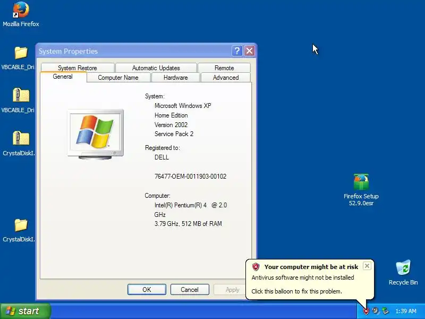Click the 'Intel(R) Pentium(R) 4 @ 2.0' text

pyautogui.click(x=191, y=205)
